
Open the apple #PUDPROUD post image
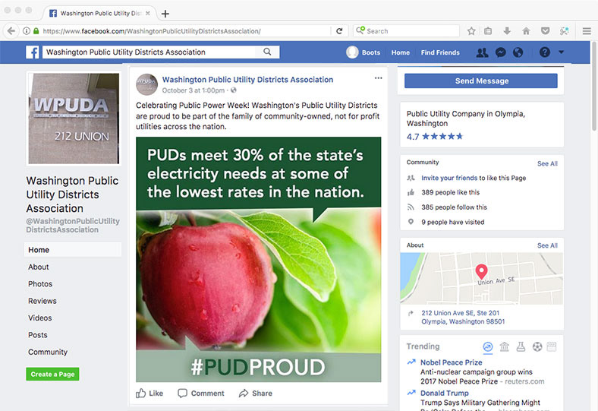[x=258, y=260]
